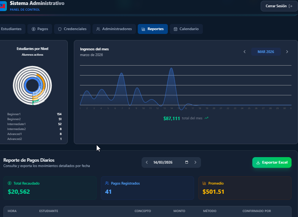
Task: Go to previous day in daily report
Action: (x=147, y=162)
